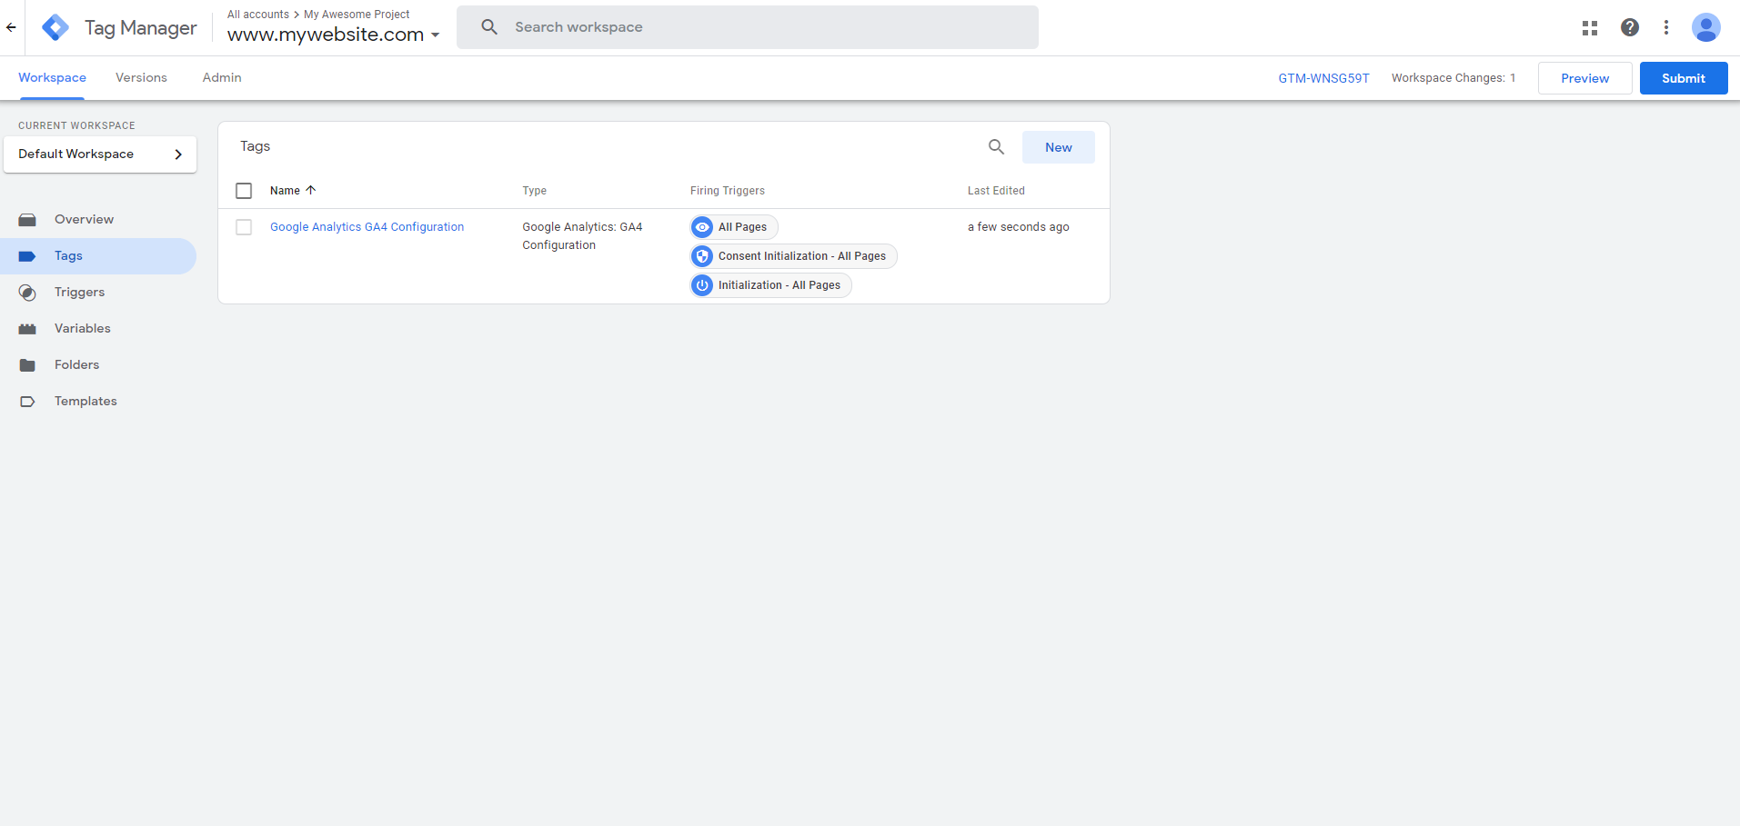
Task: Open the Google apps grid icon
Action: (1590, 28)
